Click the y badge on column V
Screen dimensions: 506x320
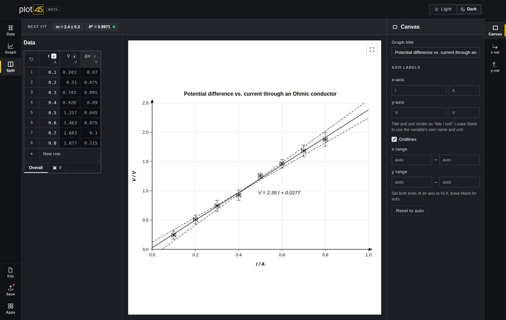[75, 56]
